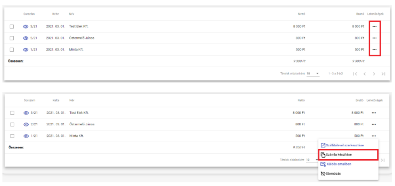Open options dots for Őstermelő János in upper table
Viewport: 395px width, 186px height.
[374, 38]
